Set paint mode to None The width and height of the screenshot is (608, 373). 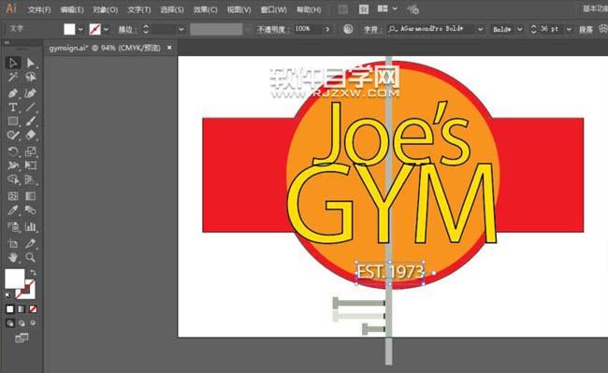[x=33, y=309]
